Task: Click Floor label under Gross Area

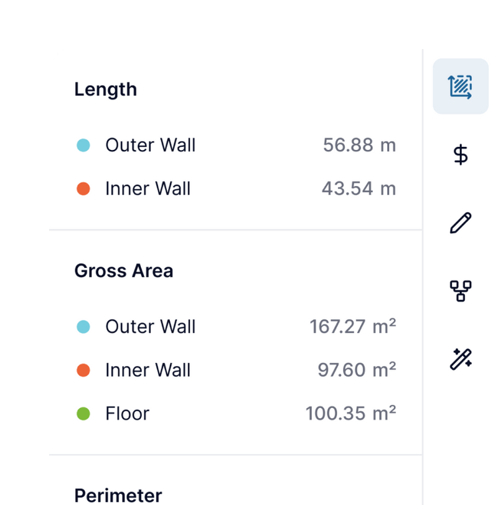Action: point(127,414)
